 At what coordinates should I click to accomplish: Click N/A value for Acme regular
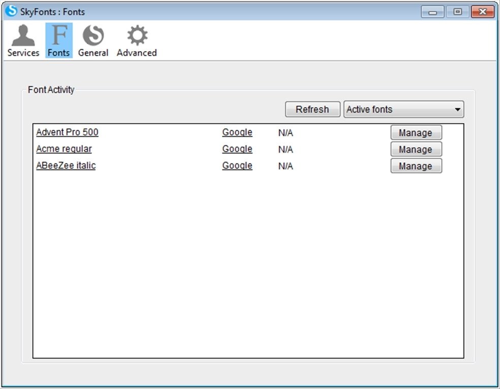click(x=286, y=149)
